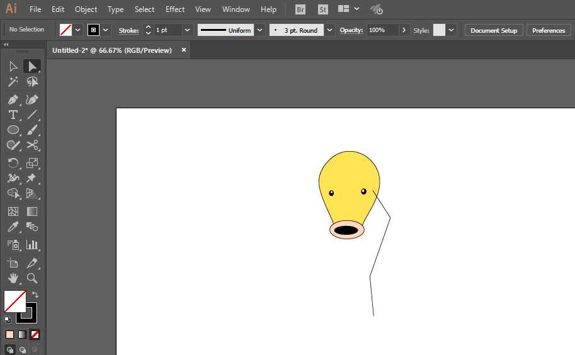Choose the Type tool
The height and width of the screenshot is (355, 575).
point(13,115)
